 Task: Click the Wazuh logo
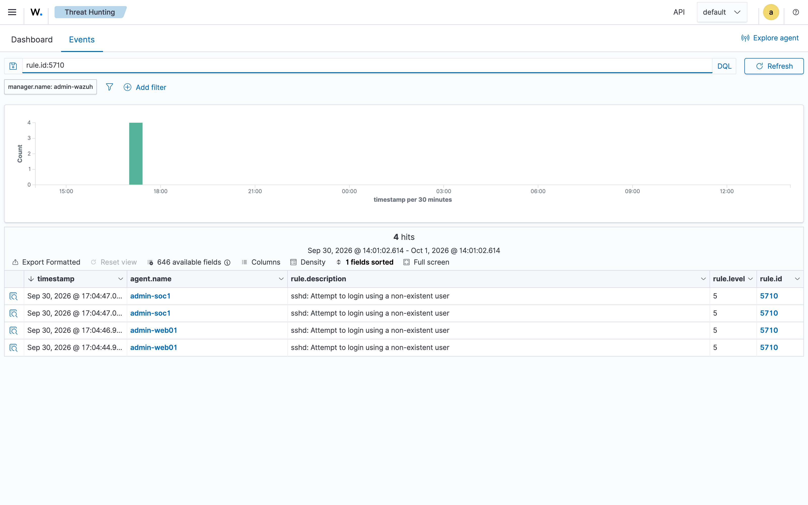(x=36, y=12)
